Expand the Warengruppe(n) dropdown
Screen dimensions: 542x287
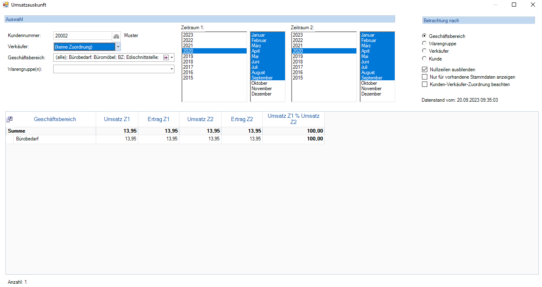tap(172, 69)
